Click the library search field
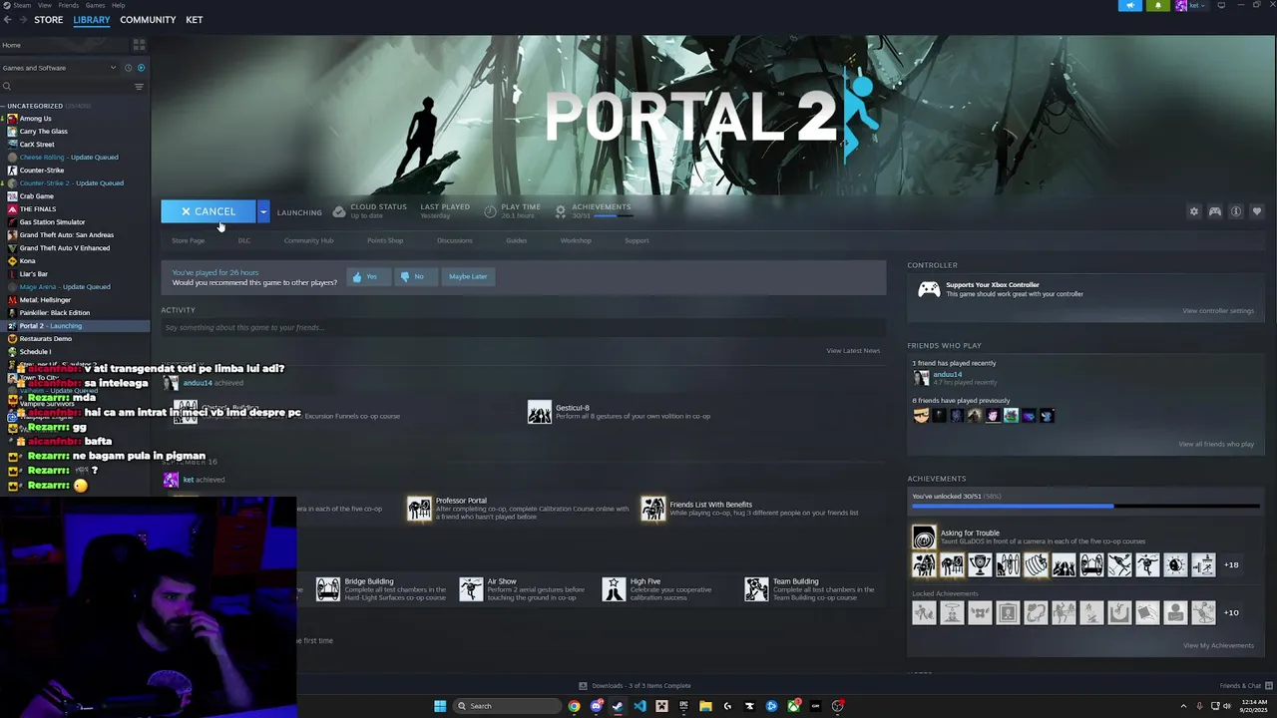This screenshot has height=718, width=1277. pyautogui.click(x=65, y=87)
